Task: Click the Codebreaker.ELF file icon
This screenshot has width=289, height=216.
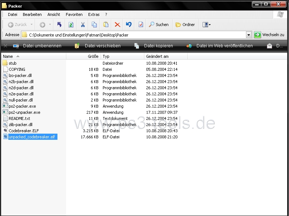Action: pyautogui.click(x=5, y=130)
